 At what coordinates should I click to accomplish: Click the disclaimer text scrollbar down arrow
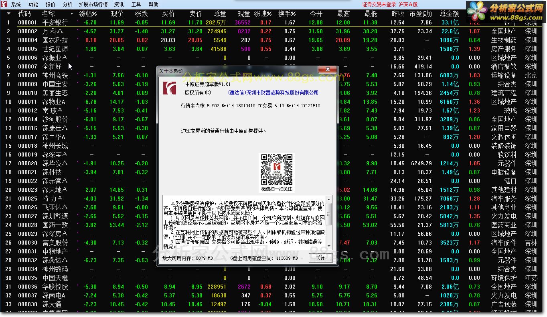(x=329, y=247)
